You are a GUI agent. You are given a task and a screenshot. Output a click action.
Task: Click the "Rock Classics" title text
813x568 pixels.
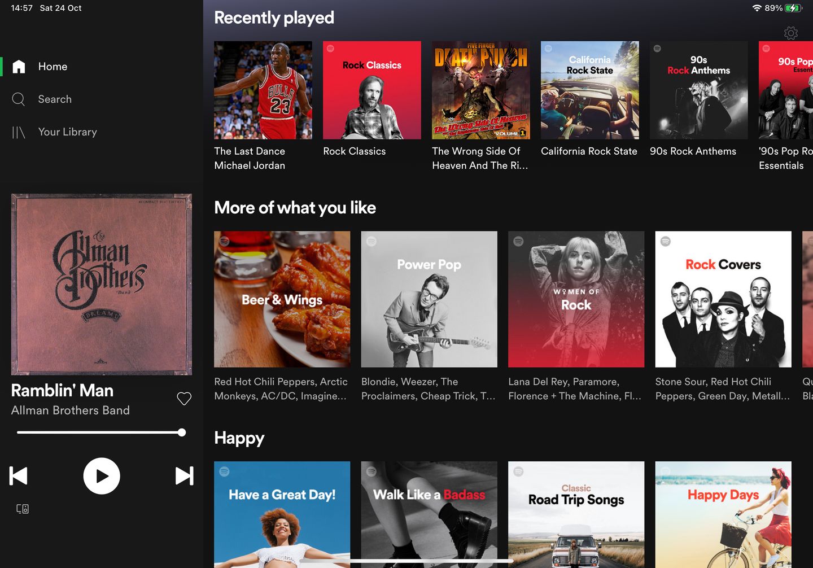coord(355,151)
